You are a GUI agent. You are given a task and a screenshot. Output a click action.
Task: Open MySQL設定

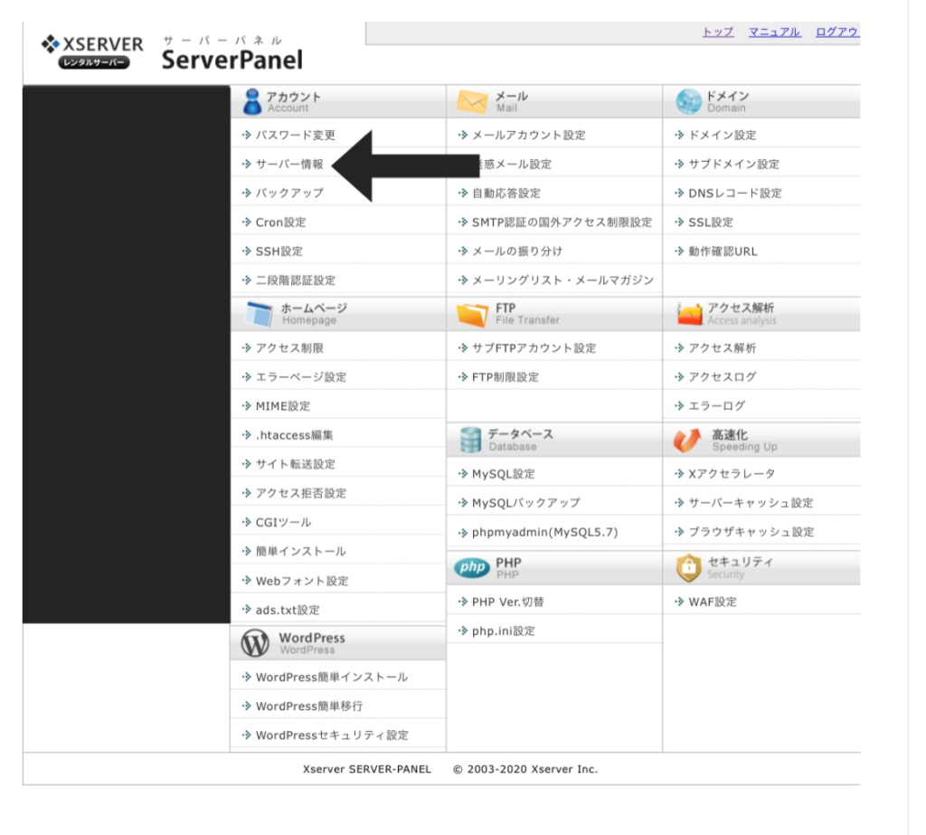[x=503, y=474]
